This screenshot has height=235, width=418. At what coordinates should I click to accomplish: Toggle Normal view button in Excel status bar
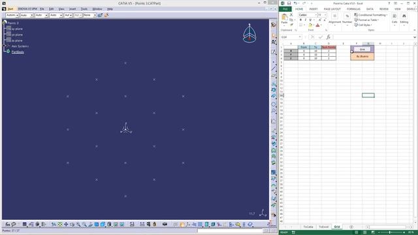[357, 232]
